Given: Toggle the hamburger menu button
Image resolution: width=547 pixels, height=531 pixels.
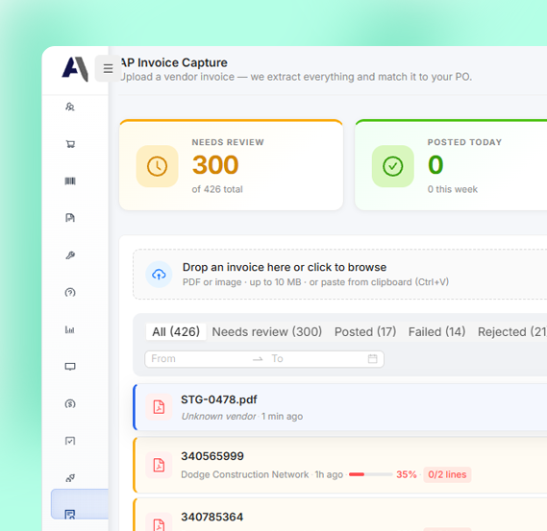Looking at the screenshot, I should tap(108, 68).
